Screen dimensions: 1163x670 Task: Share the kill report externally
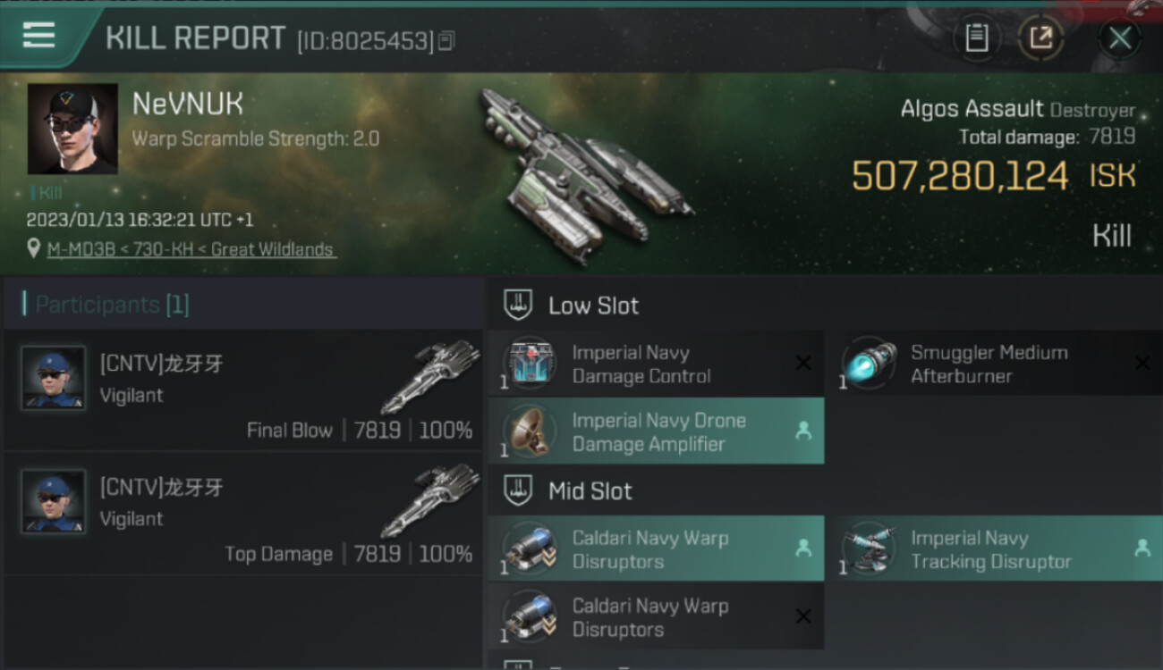tap(1040, 38)
